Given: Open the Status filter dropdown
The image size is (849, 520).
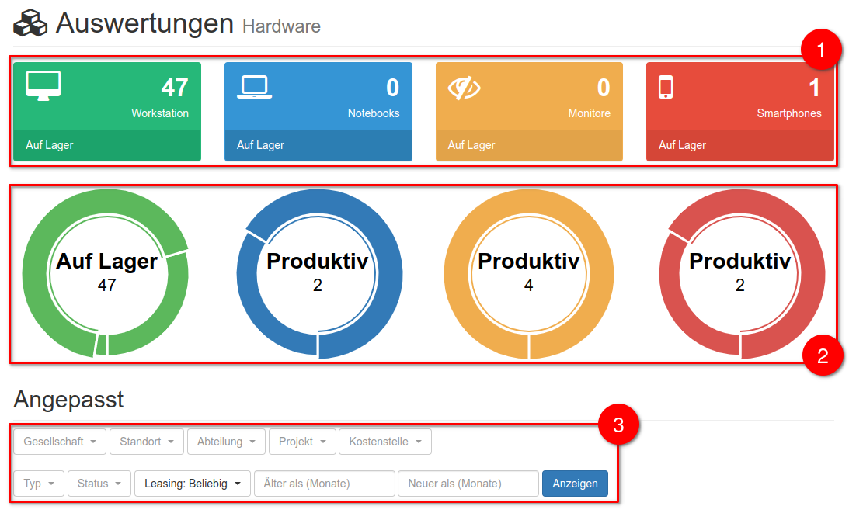Looking at the screenshot, I should (99, 484).
